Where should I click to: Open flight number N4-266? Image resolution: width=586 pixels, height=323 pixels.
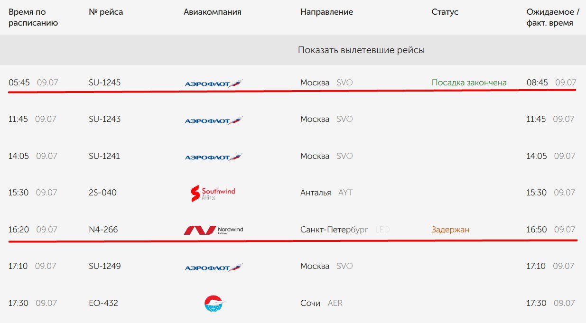click(x=103, y=230)
